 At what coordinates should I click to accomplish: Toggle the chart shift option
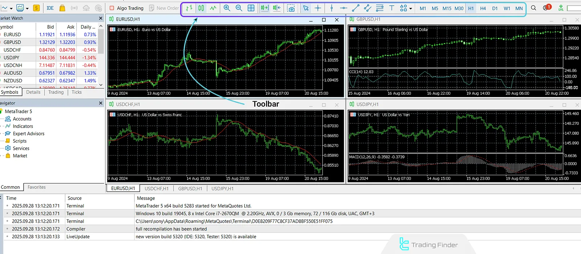pyautogui.click(x=277, y=8)
